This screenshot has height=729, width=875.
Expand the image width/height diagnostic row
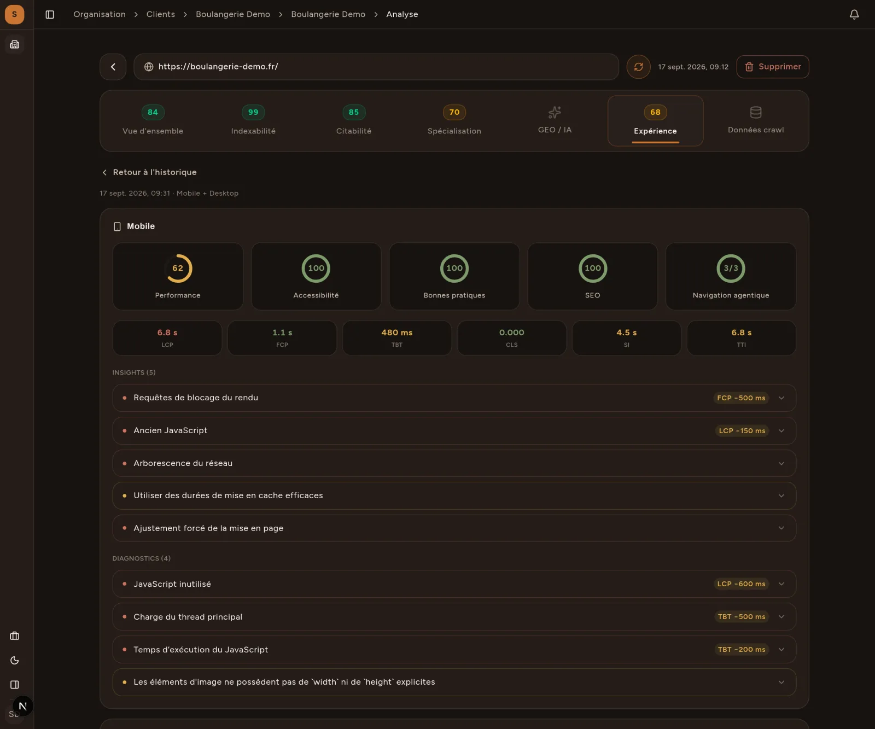click(454, 682)
